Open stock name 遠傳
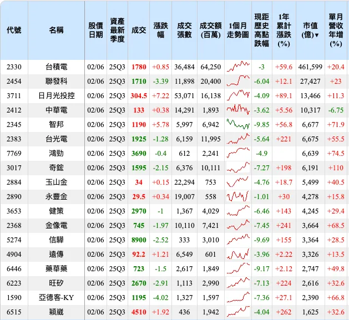The height and width of the screenshot is (320, 349). click(56, 255)
